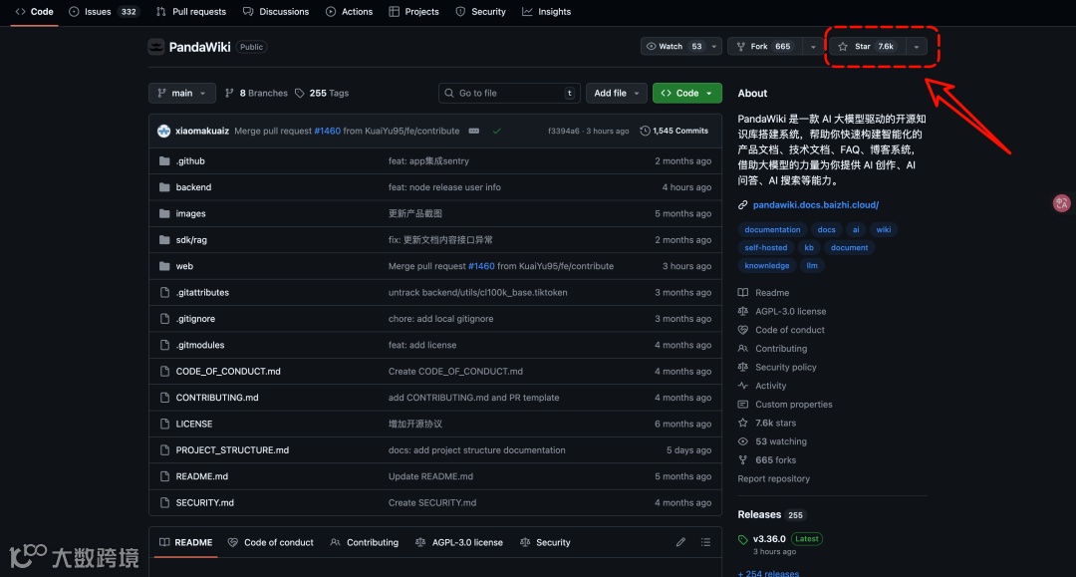Viewport: 1076px width, 577px height.
Task: Click the README.md file icon
Action: click(164, 476)
